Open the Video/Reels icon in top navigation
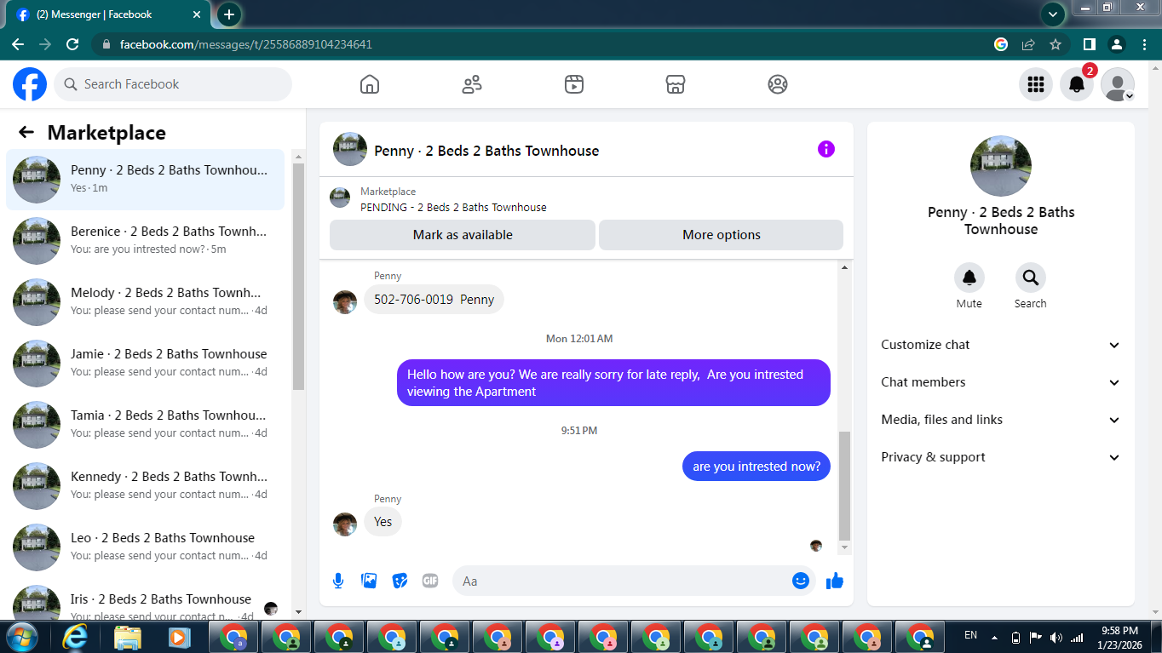Screen dimensions: 1162x653 click(x=574, y=84)
